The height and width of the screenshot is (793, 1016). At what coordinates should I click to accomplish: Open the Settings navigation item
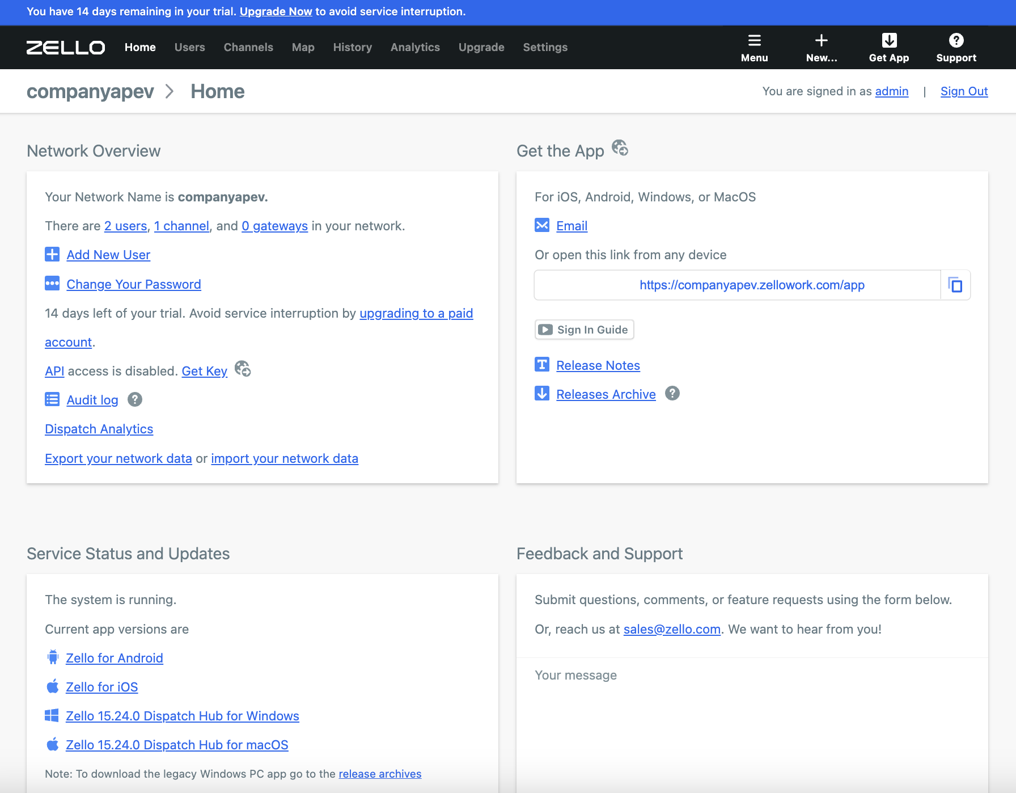[x=545, y=47]
